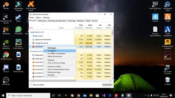The width and height of the screenshot is (175, 98).
Task: Sort by Nom column header
Action: [x=44, y=26]
